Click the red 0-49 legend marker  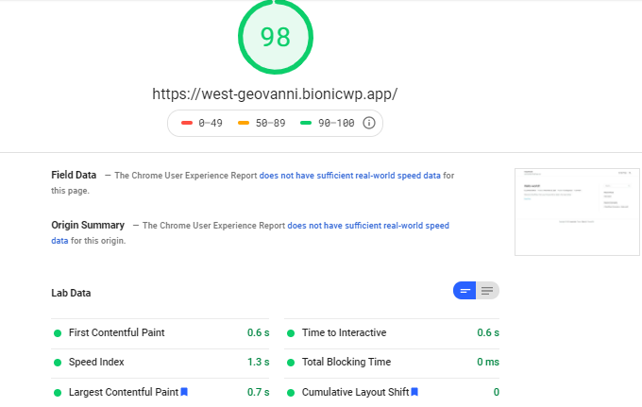pos(187,123)
